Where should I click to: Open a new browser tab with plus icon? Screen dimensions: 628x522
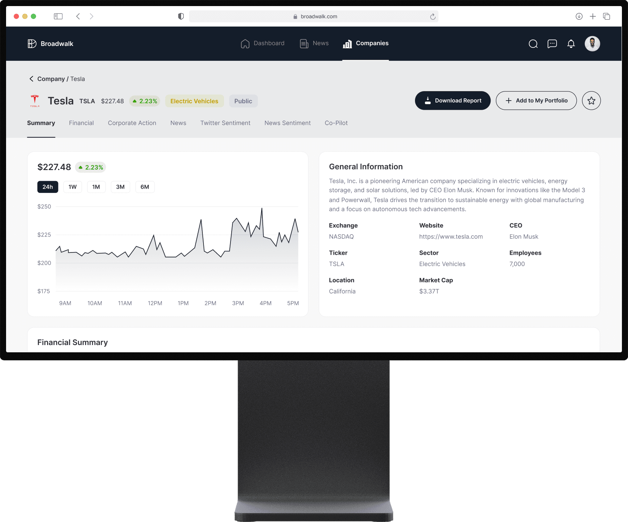(593, 16)
